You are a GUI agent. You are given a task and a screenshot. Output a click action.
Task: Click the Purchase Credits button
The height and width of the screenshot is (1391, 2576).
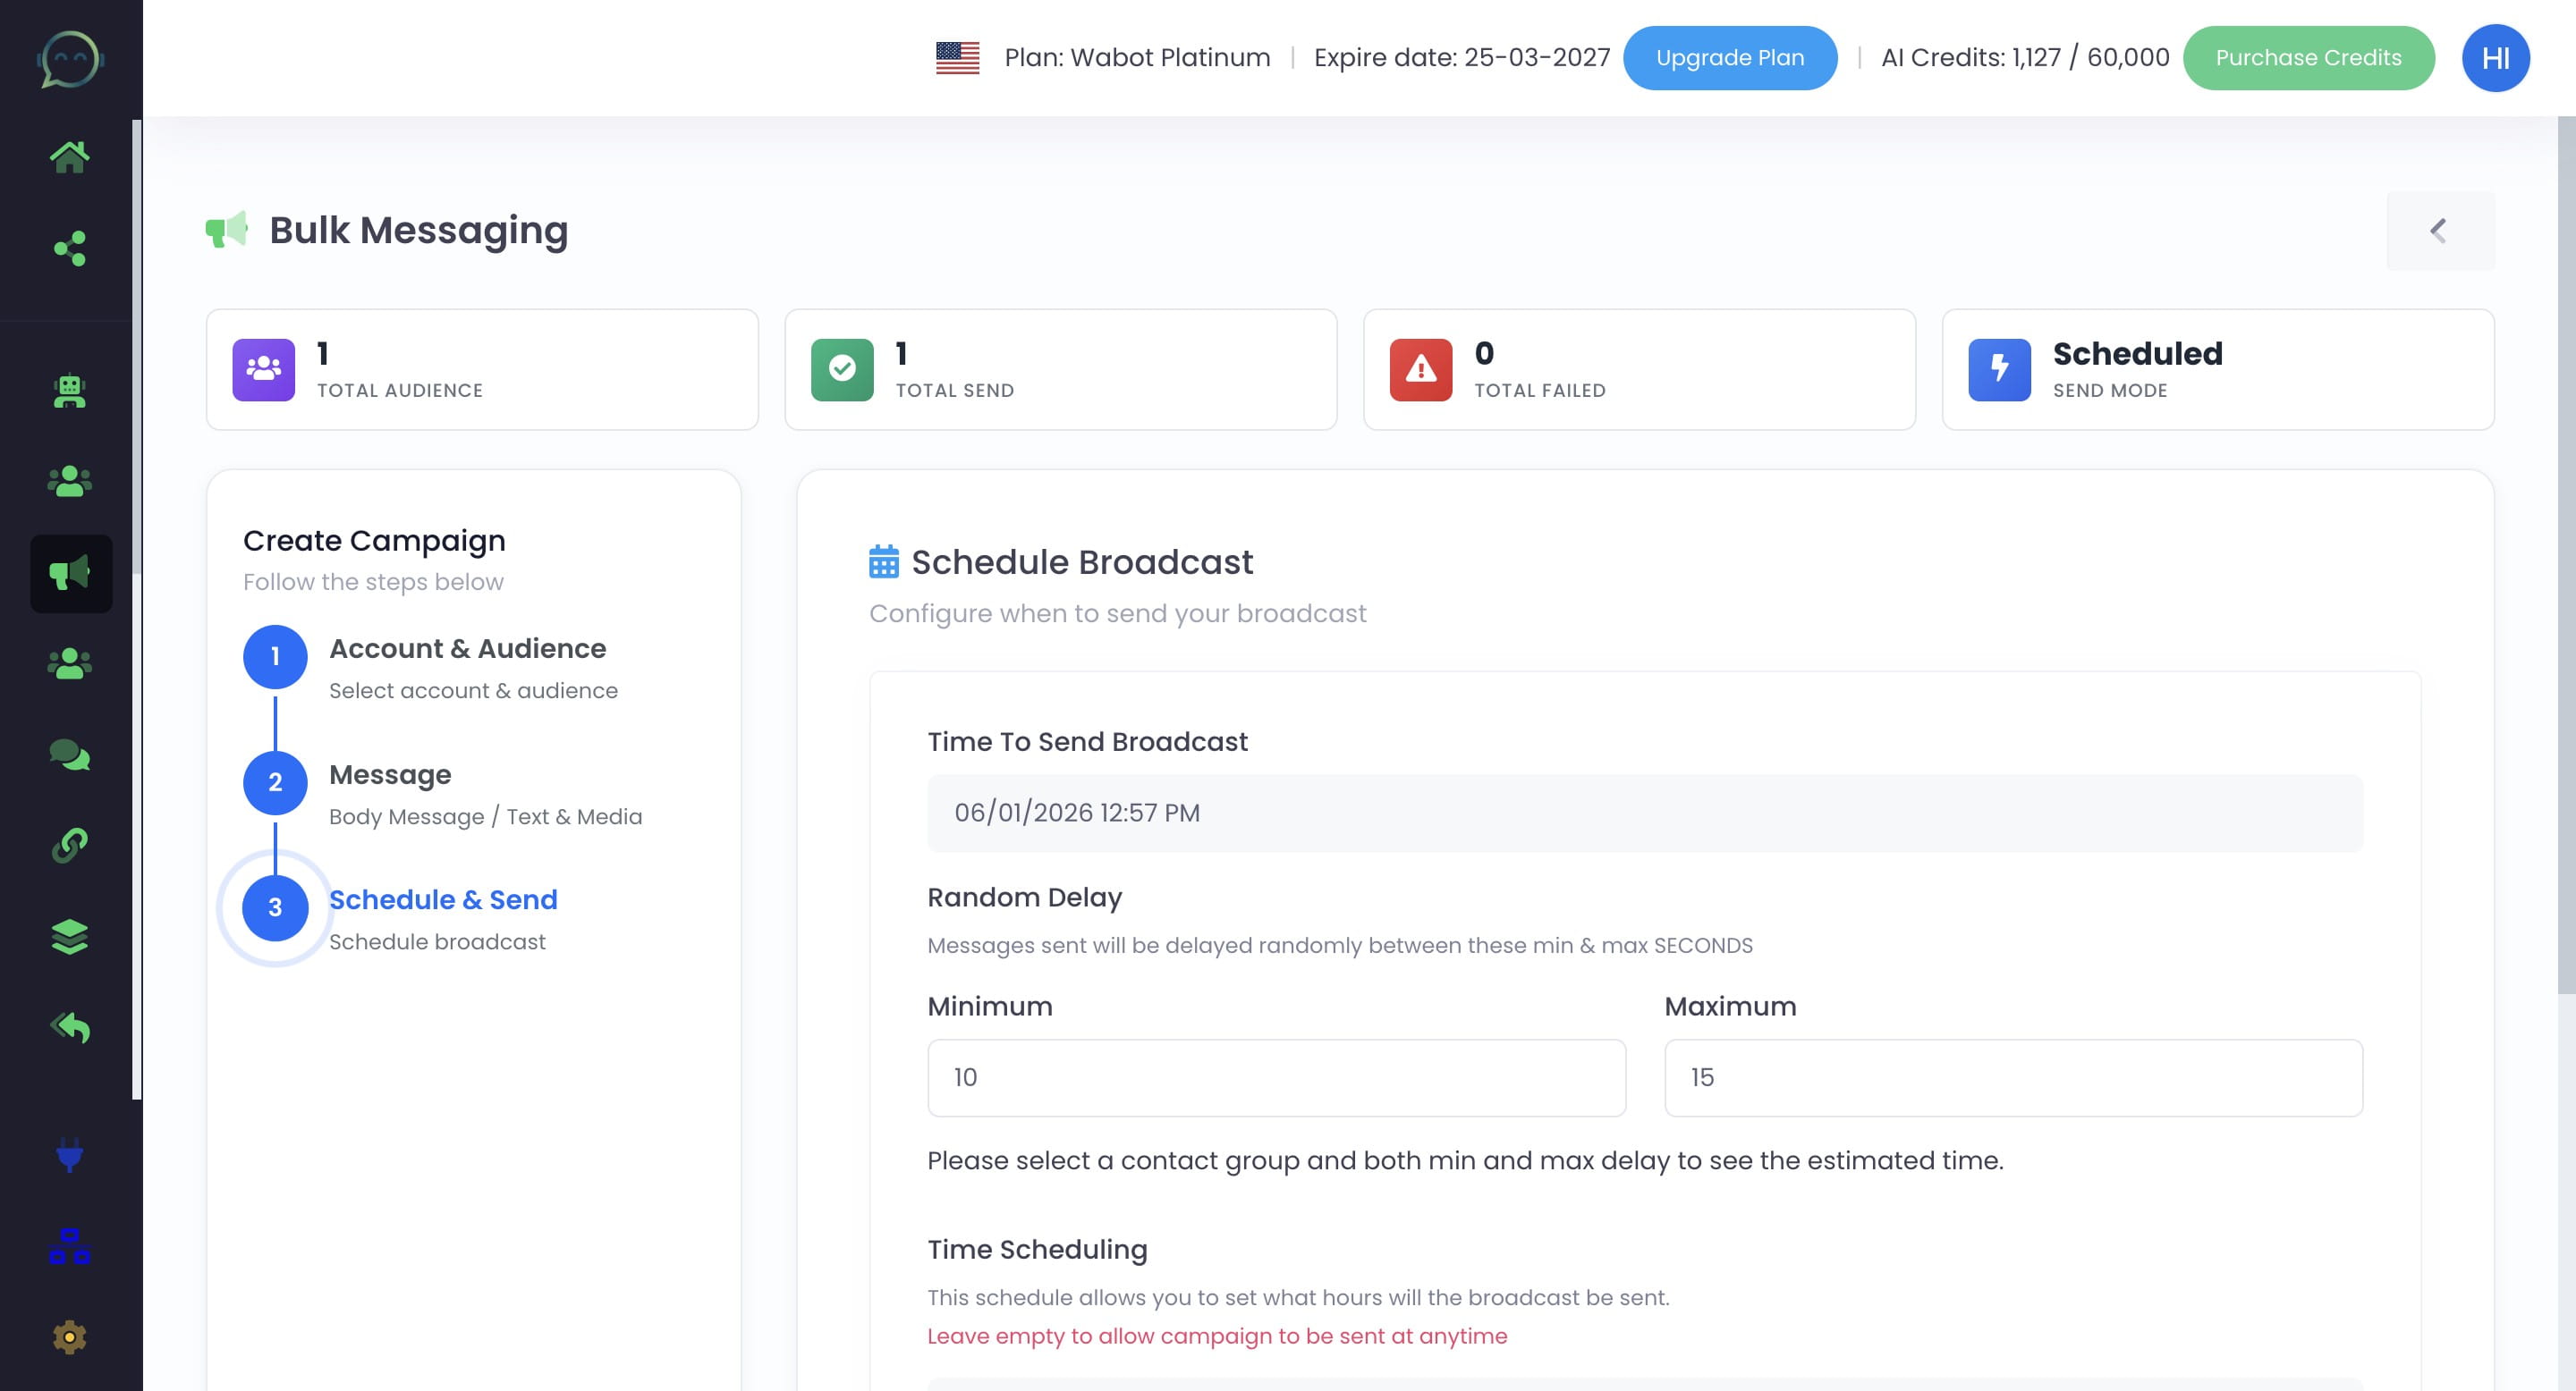pos(2307,58)
